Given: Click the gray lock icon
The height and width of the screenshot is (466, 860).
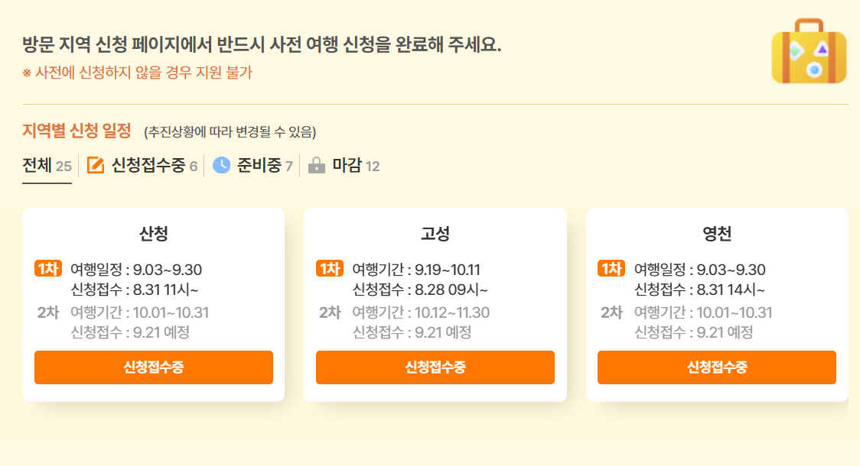Looking at the screenshot, I should 317,165.
